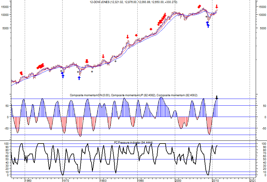
Task: Click the 1960 year label
Action: [x=28, y=180]
